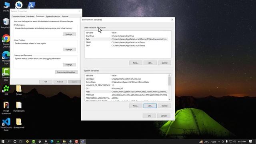The height and width of the screenshot is (144, 256).
Task: Launch Google Chrome from the desktop
Action: [6, 41]
